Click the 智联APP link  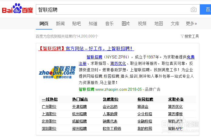pyautogui.click(x=175, y=129)
